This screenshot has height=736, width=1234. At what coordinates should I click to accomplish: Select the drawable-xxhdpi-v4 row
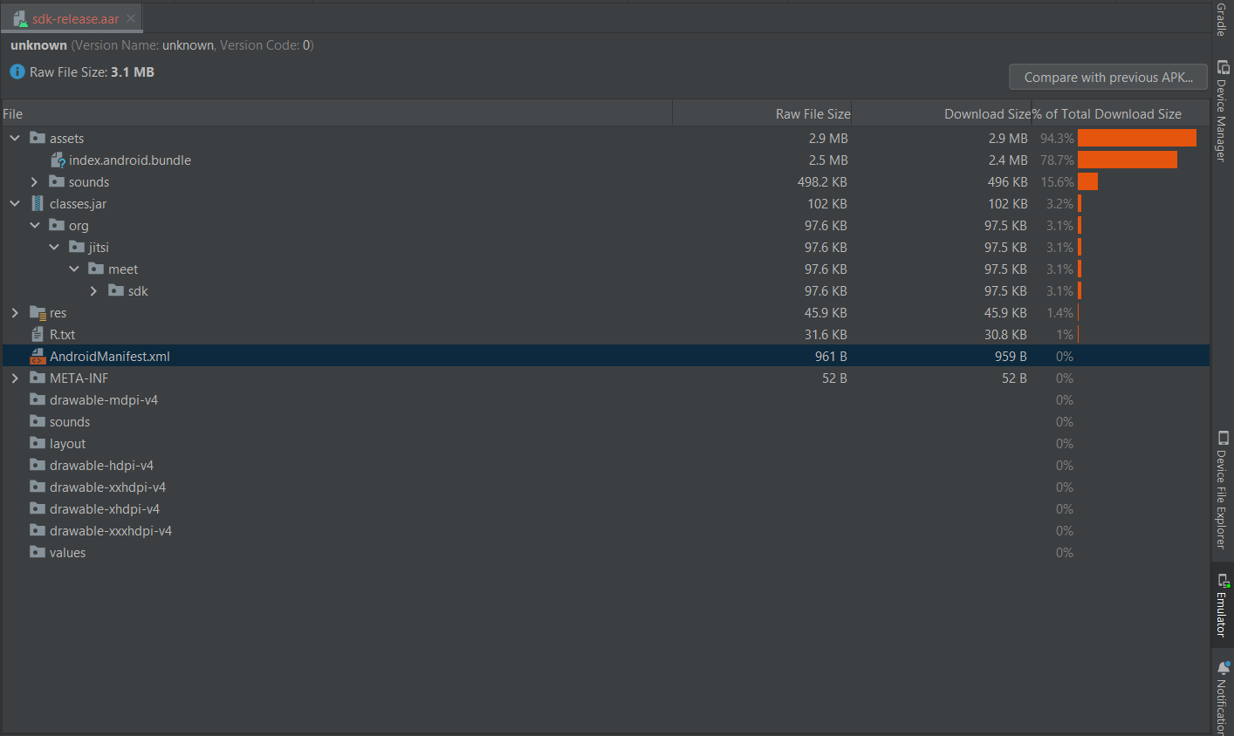107,487
